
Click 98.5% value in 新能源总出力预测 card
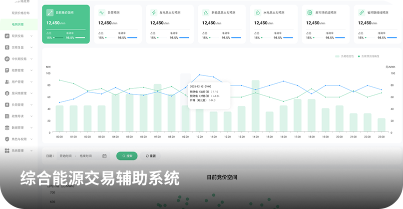226,38
